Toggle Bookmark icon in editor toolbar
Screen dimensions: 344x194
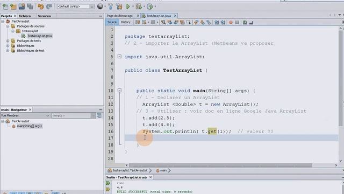209,22
